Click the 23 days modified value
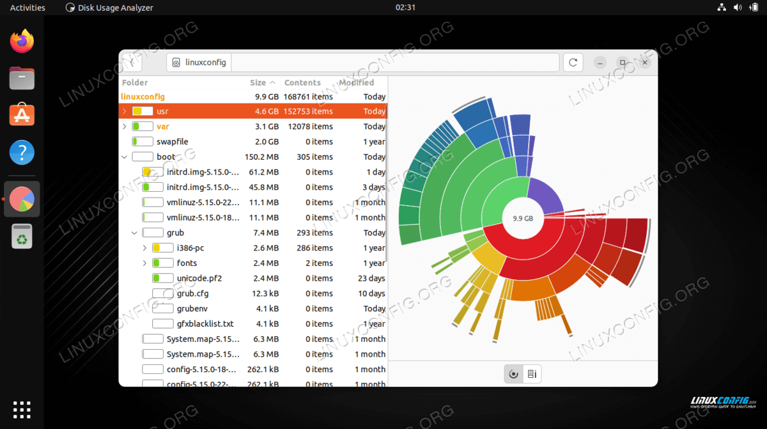The width and height of the screenshot is (767, 429). (x=371, y=278)
